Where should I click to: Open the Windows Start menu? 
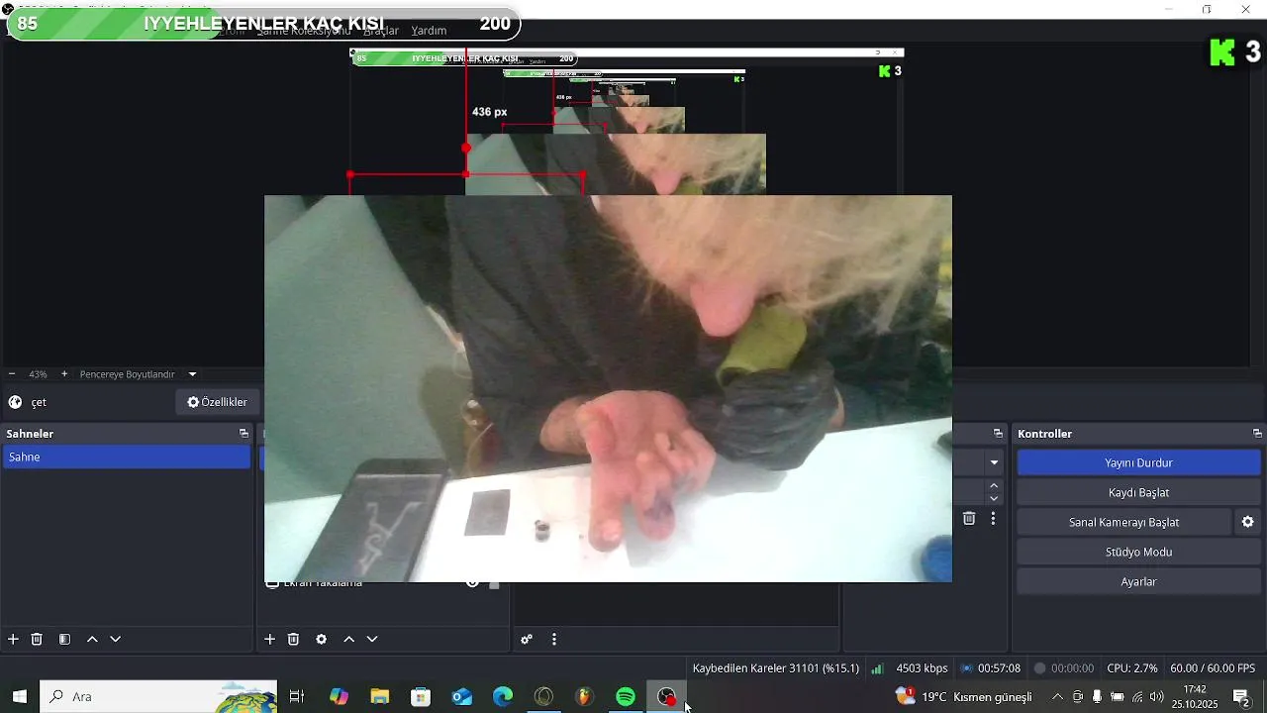[20, 697]
